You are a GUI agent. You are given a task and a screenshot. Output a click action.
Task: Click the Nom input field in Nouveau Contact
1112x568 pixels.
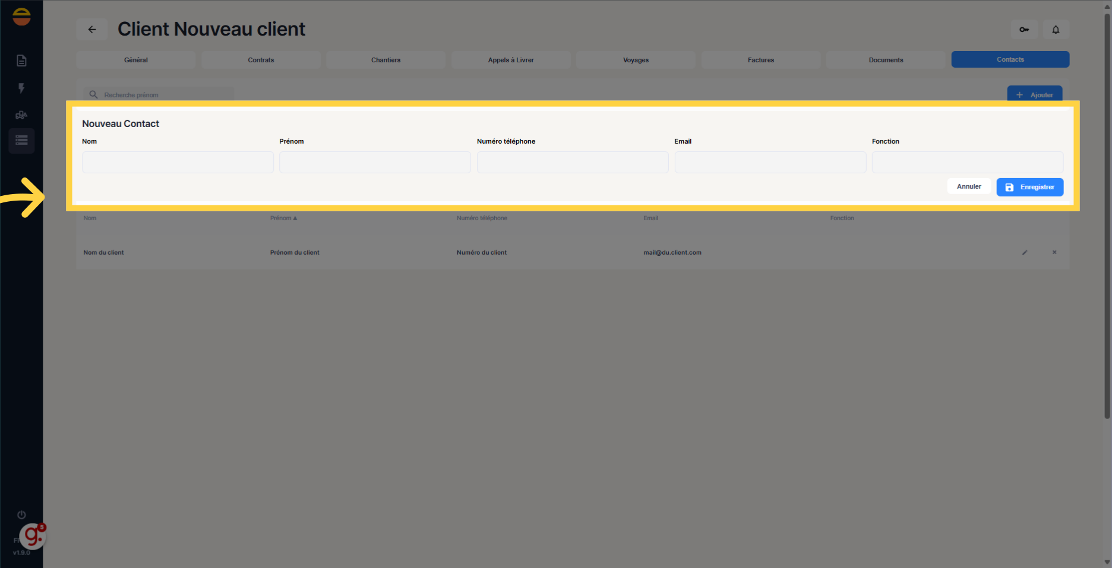178,162
